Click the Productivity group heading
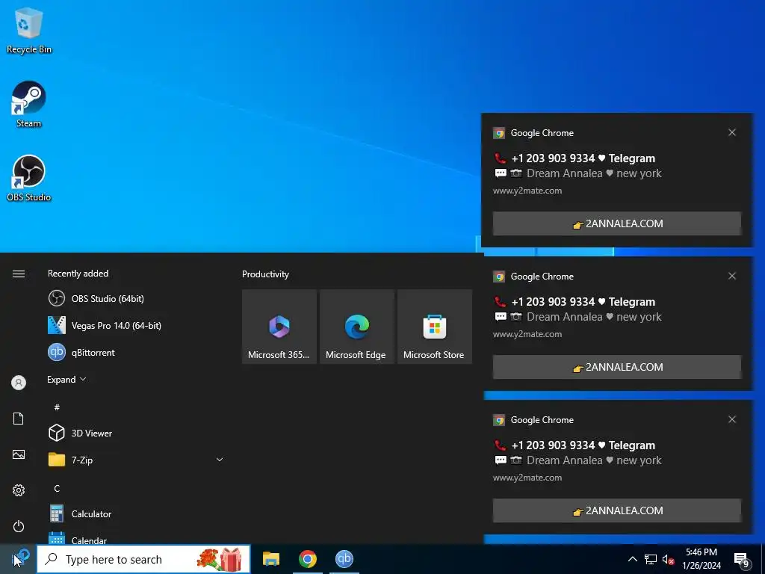Viewport: 765px width, 574px height. pyautogui.click(x=265, y=274)
